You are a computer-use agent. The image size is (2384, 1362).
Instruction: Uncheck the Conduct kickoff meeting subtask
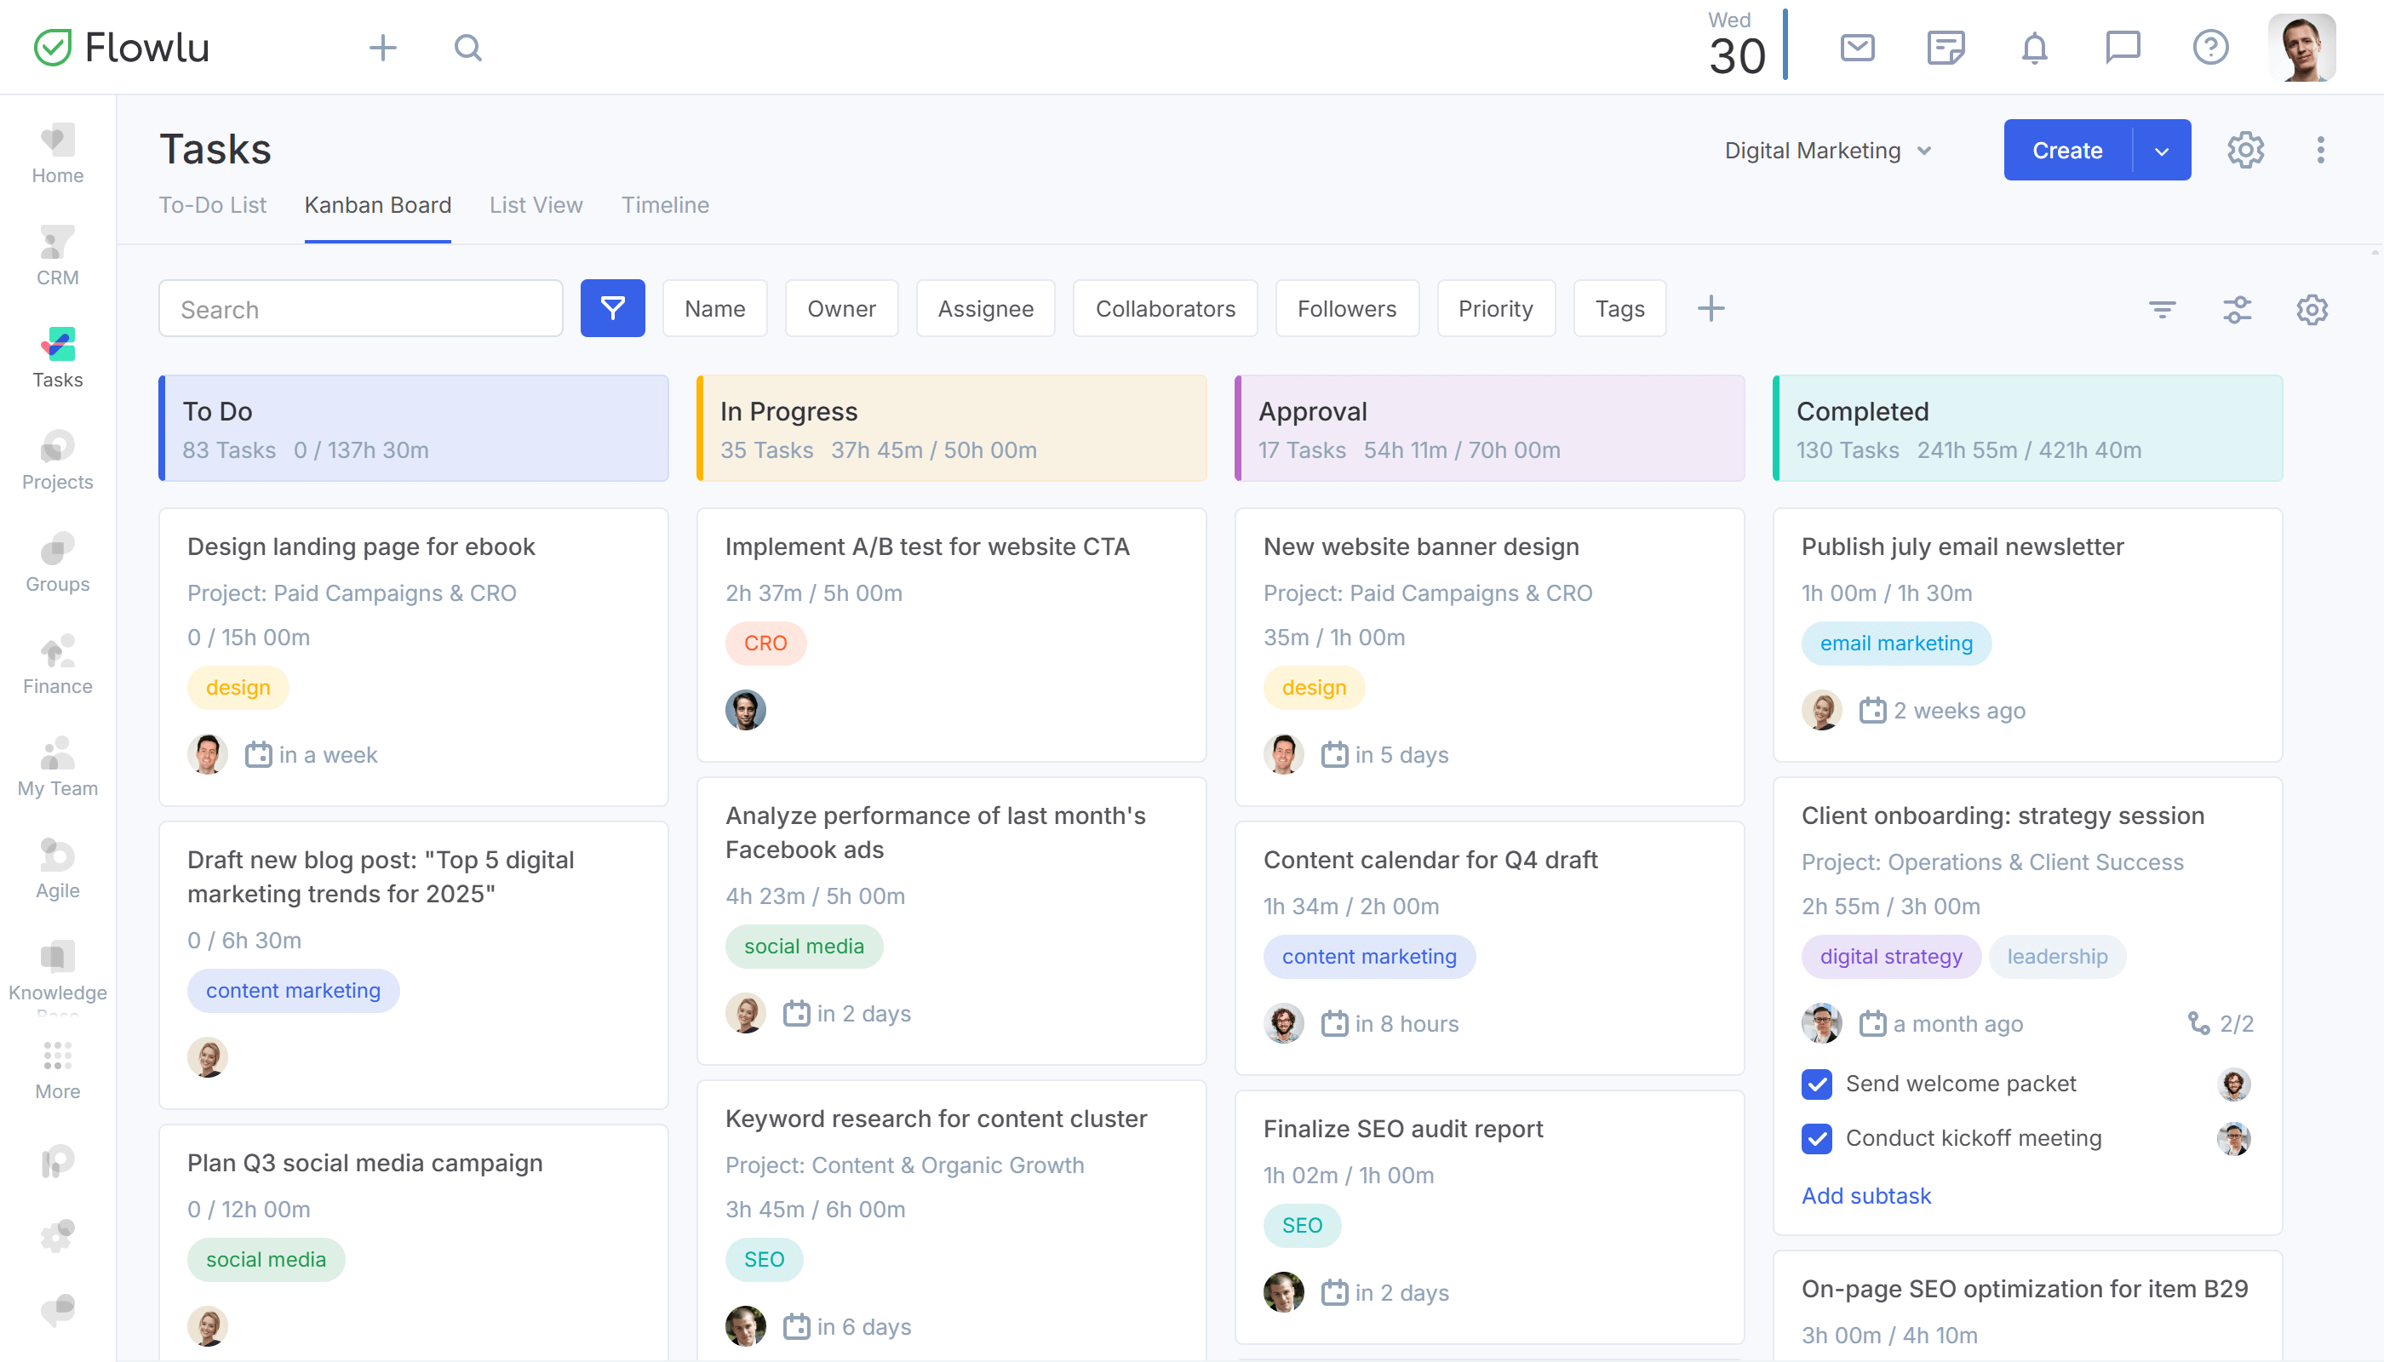tap(1816, 1137)
